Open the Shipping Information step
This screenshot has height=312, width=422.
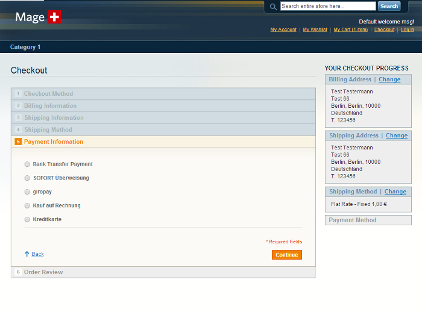click(x=54, y=118)
